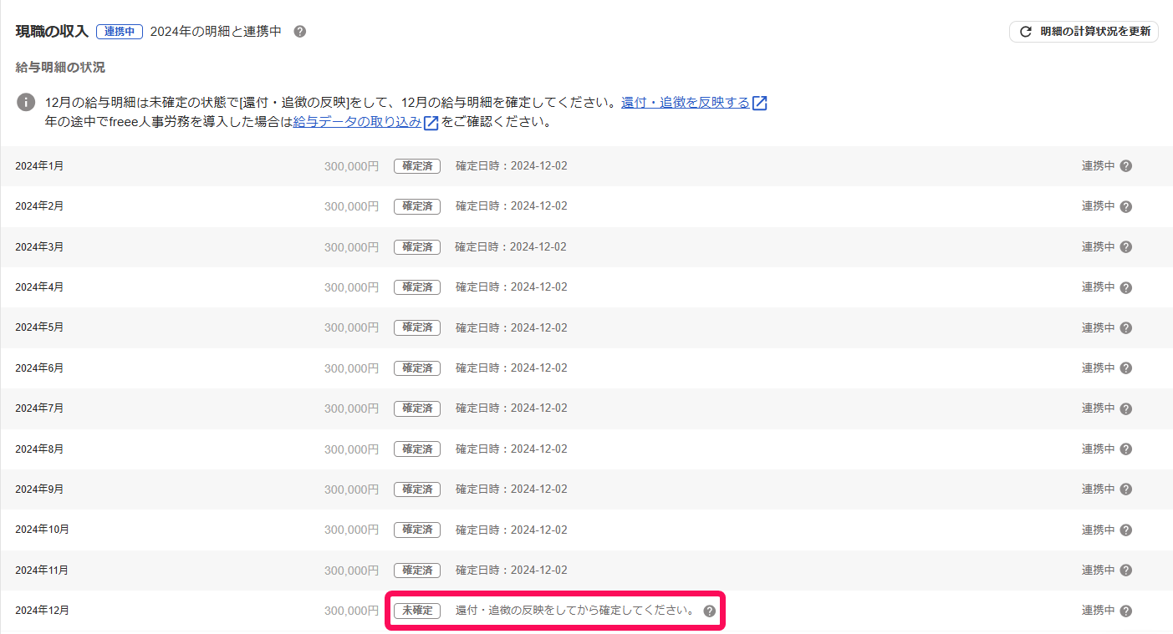Click the info icon beside 12月 notice

point(27,103)
